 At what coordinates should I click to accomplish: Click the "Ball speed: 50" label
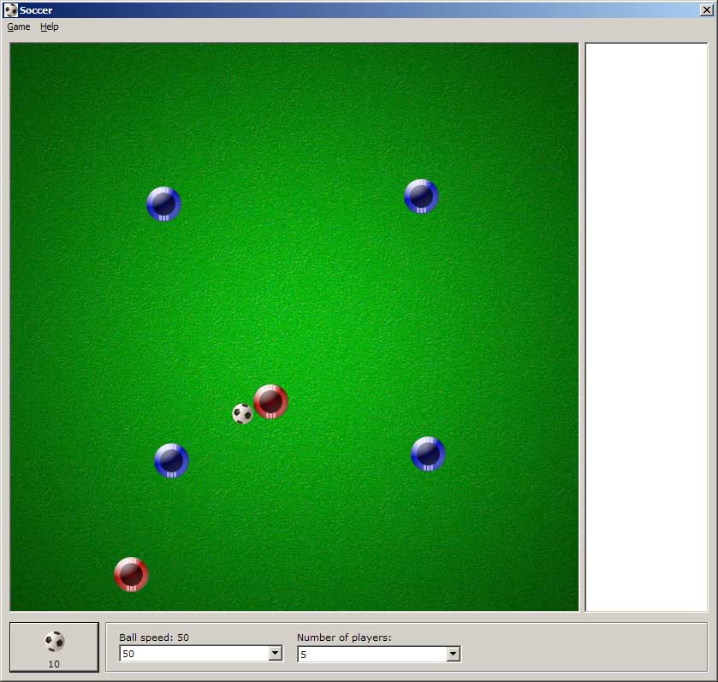[154, 638]
